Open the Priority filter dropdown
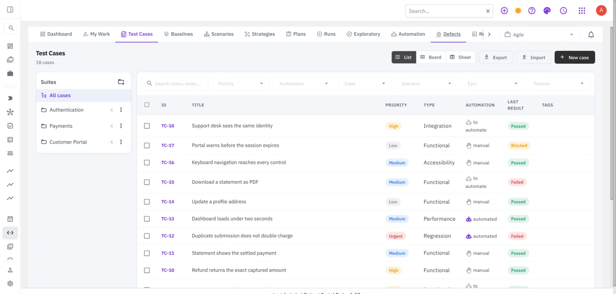 241,83
